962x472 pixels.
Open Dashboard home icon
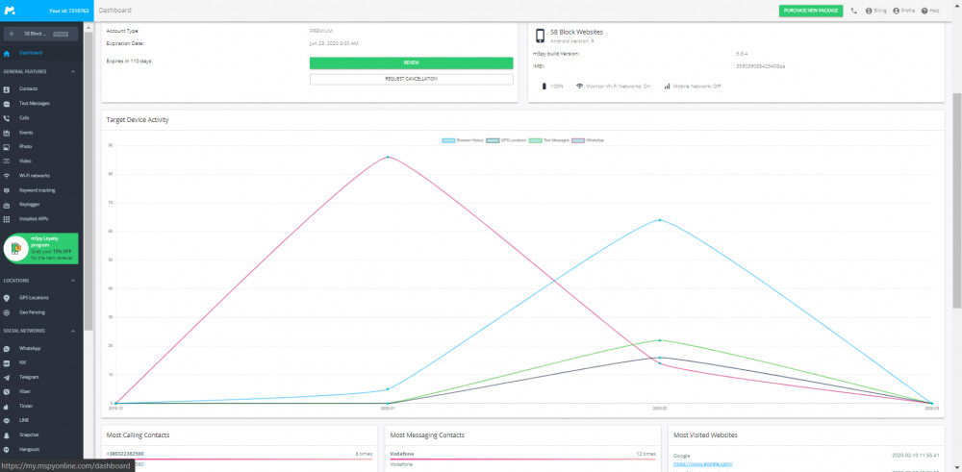7,53
